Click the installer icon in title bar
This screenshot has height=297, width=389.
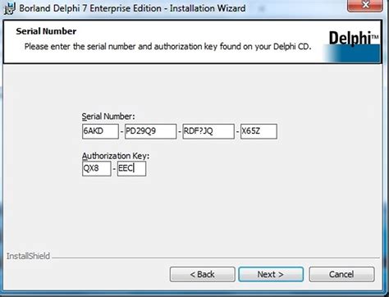point(10,8)
